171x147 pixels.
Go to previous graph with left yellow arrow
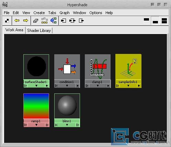click(17, 21)
